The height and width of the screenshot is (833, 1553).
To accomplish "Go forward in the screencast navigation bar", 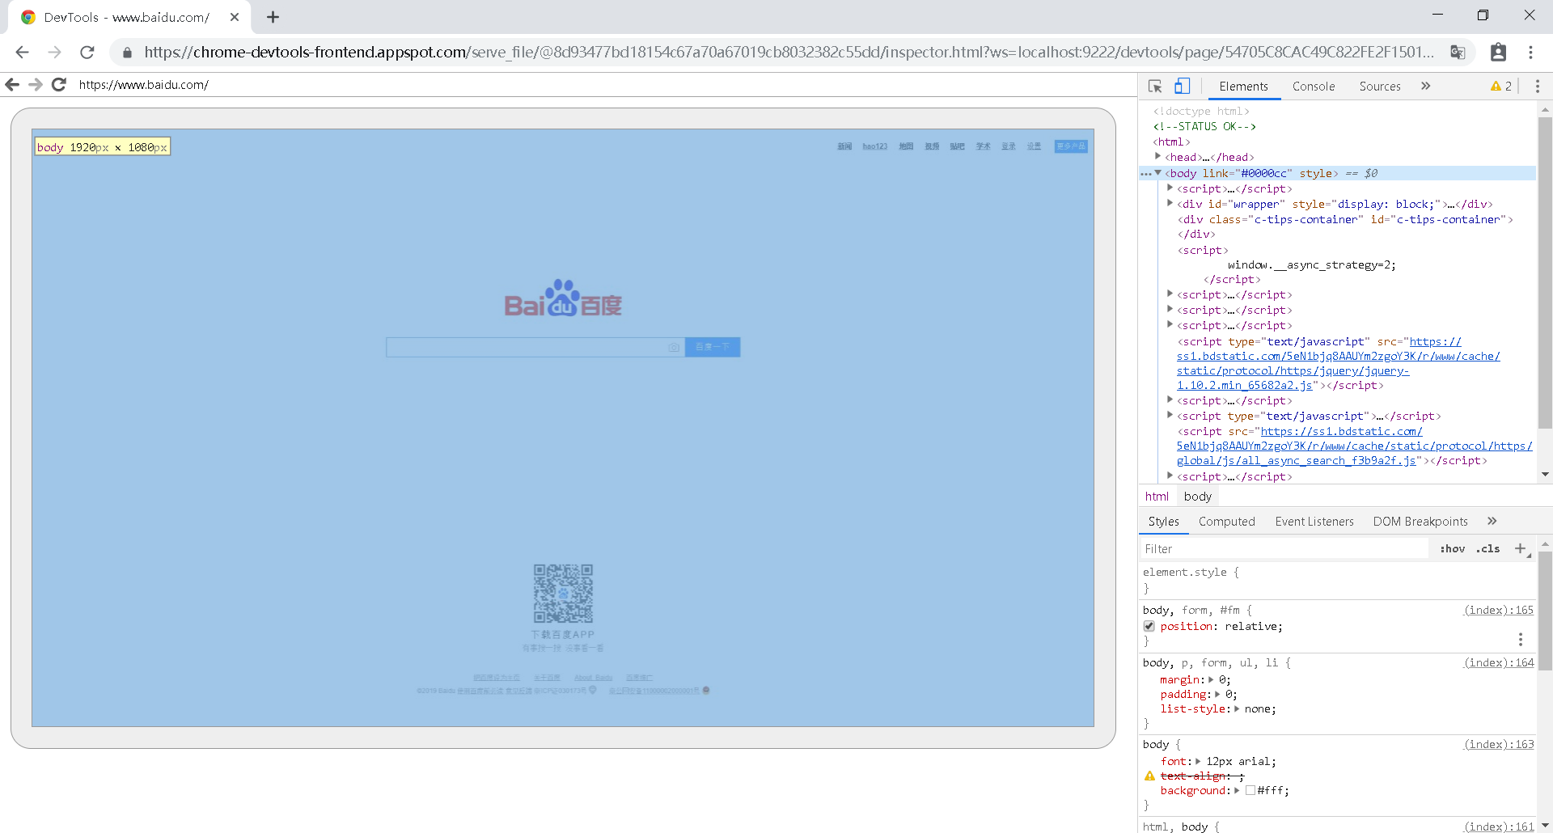I will (36, 84).
